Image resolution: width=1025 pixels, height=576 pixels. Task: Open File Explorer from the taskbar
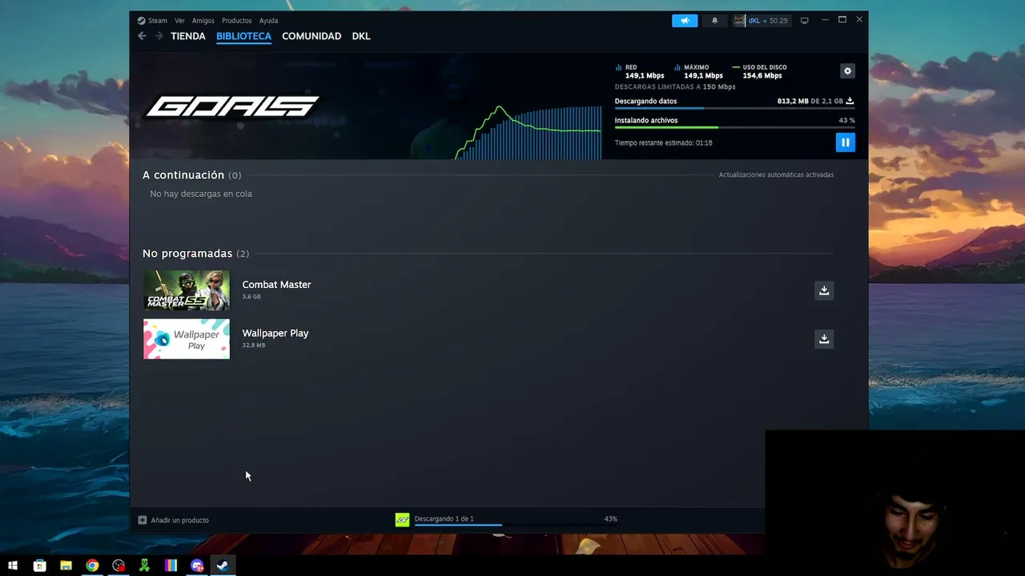pos(66,566)
